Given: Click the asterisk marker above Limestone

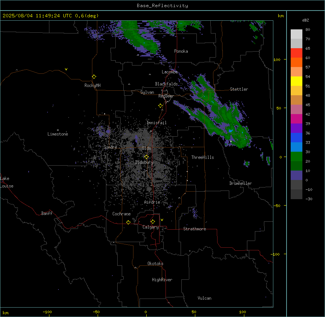Looking at the screenshot, I should click(58, 130).
